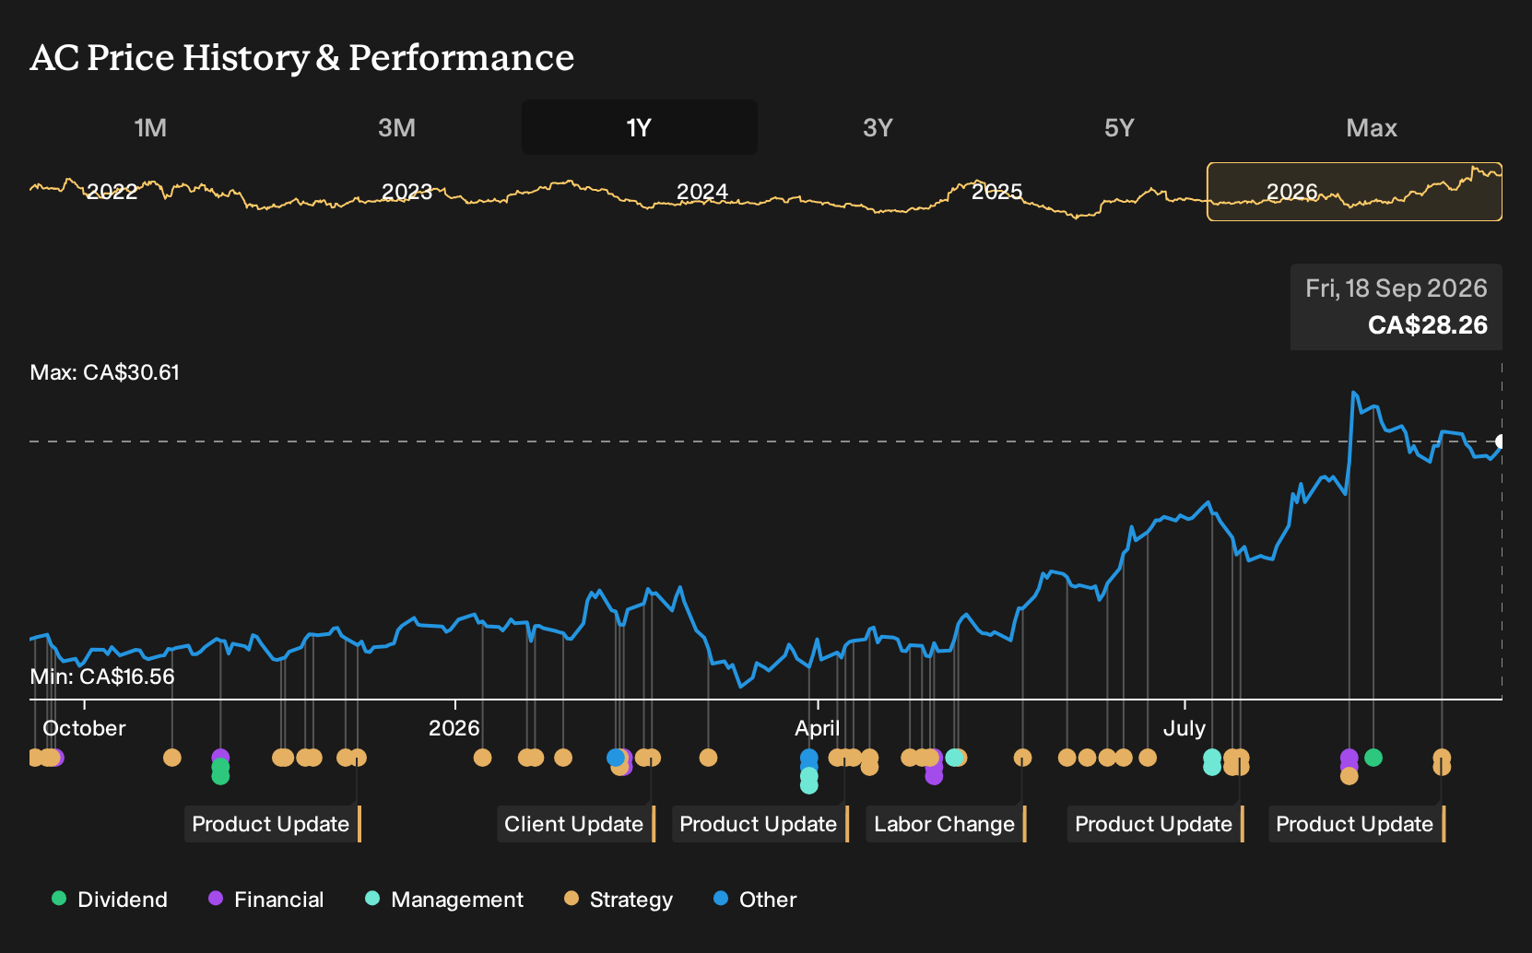The width and height of the screenshot is (1532, 953).
Task: Open the Client Update event label
Action: pyautogui.click(x=576, y=824)
